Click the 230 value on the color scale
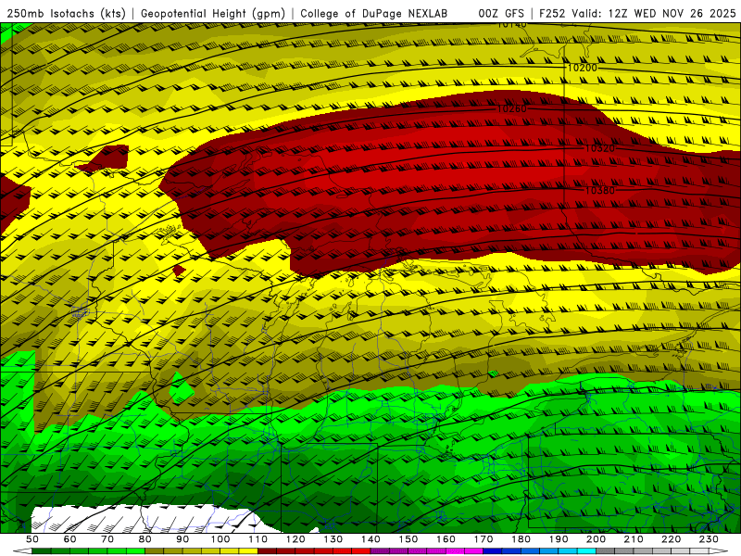Screen dimensions: 741x556 point(709,539)
